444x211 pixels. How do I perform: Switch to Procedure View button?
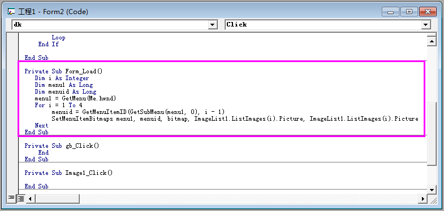click(x=11, y=198)
